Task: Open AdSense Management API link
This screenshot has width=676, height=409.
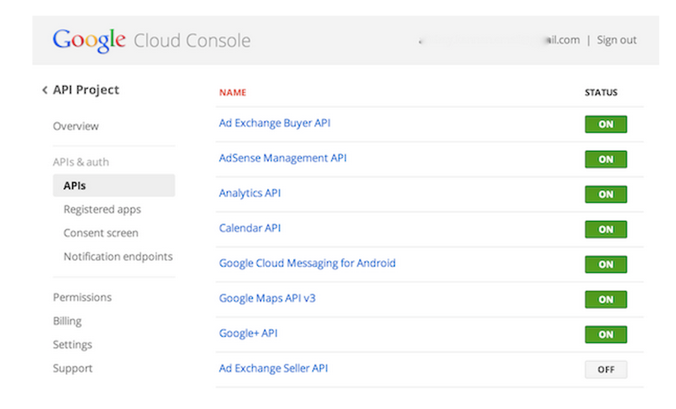Action: (283, 158)
